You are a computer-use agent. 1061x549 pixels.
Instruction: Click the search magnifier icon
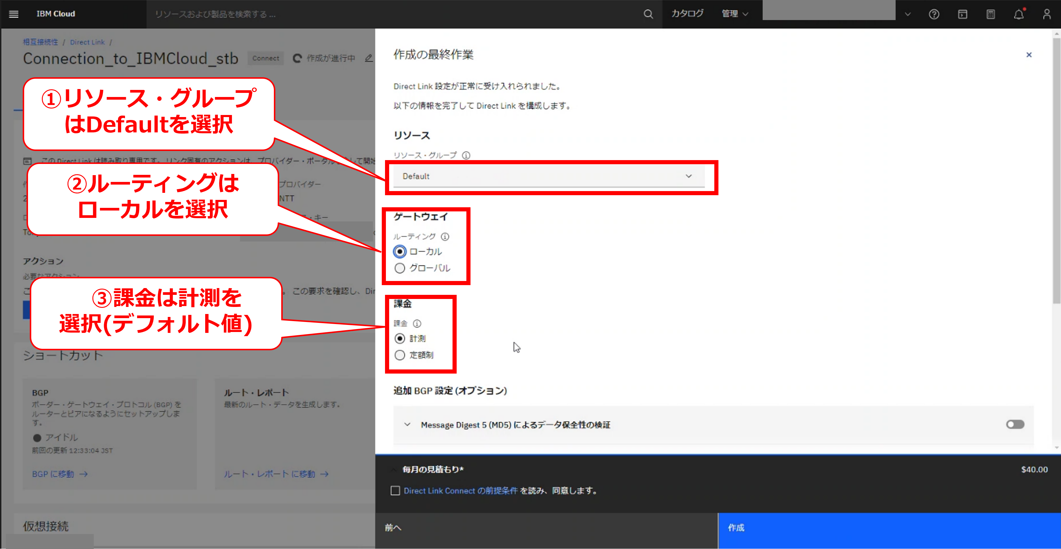pos(648,14)
